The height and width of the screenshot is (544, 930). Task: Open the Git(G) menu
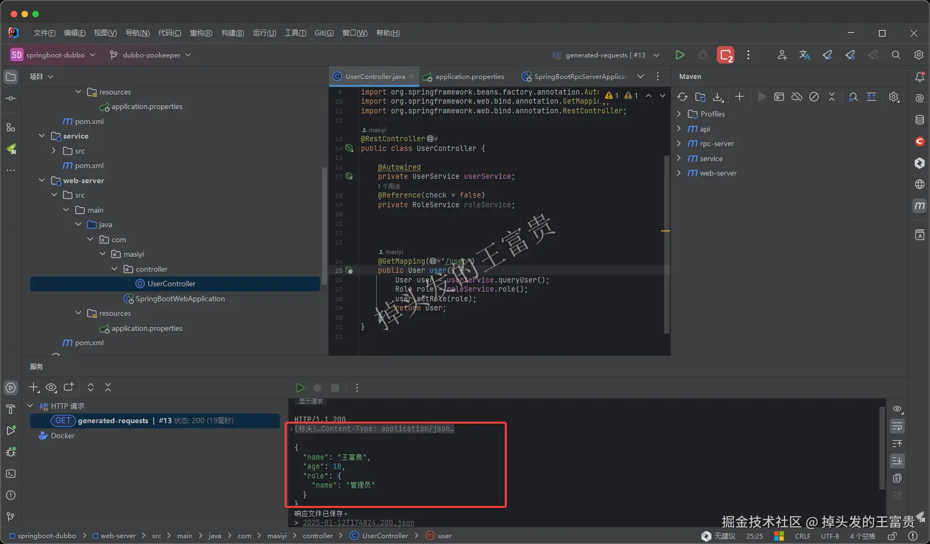[324, 33]
